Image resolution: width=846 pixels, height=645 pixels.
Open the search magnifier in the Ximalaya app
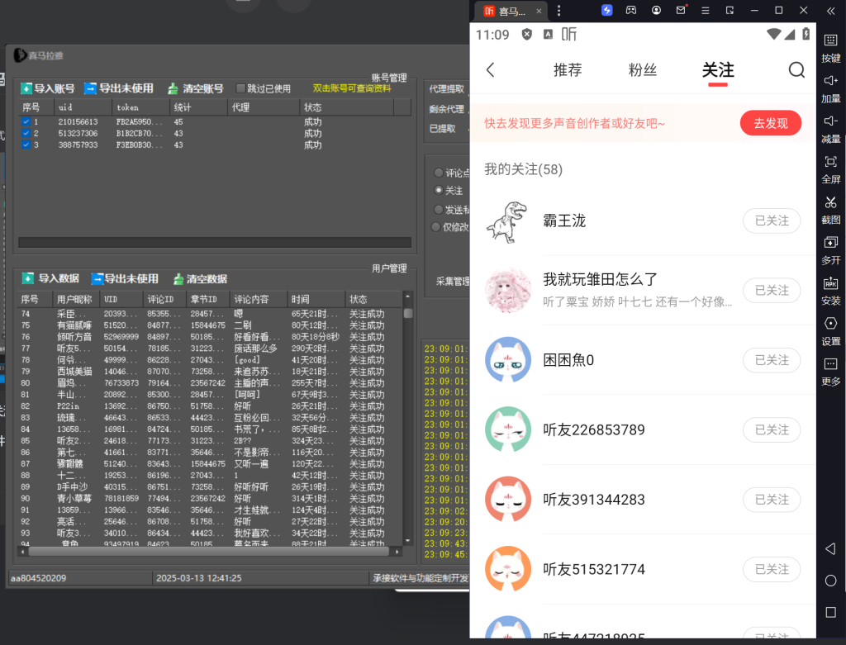[796, 70]
